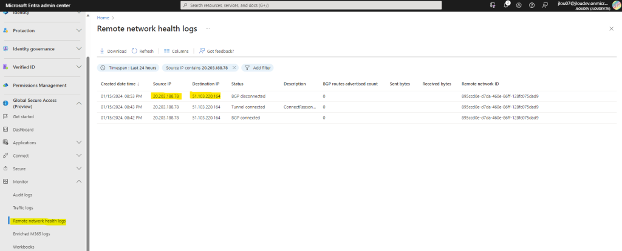622x251 pixels.
Task: Click the Protection sidebar icon
Action: coord(5,30)
